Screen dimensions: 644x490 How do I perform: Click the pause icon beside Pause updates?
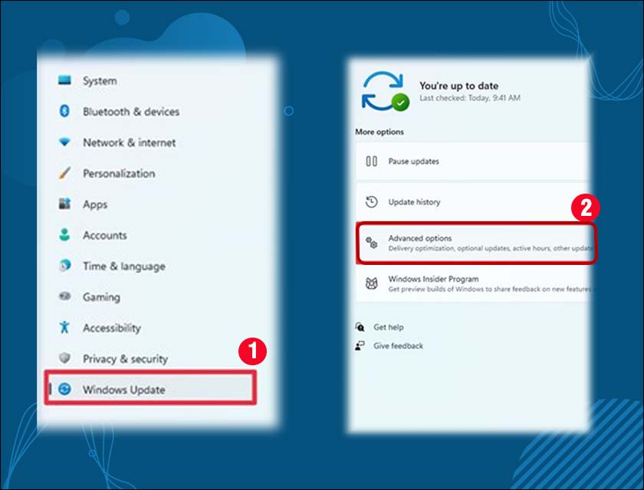pos(372,162)
